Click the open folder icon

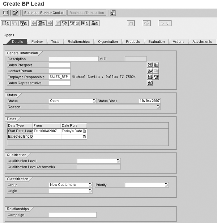point(15,13)
